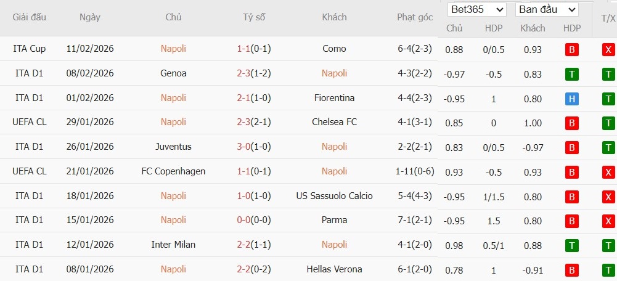Open the US Sassuolo Calcio team link
This screenshot has height=281, width=617.
point(334,196)
